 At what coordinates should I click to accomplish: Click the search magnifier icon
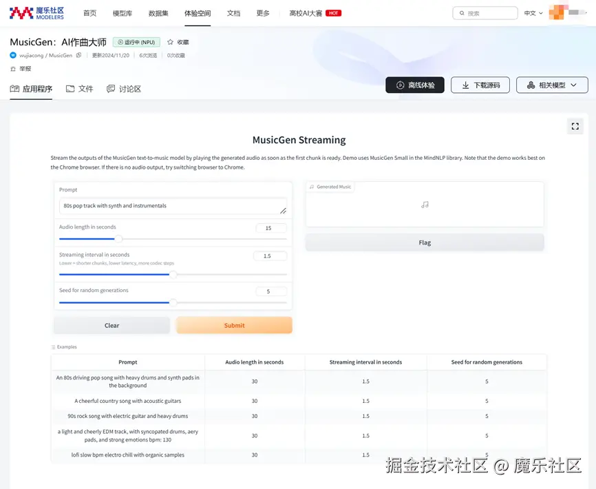(462, 13)
